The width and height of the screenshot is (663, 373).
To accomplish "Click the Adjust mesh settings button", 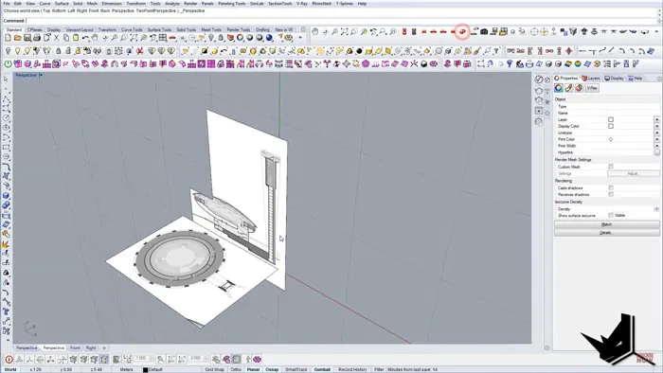I will (x=633, y=173).
